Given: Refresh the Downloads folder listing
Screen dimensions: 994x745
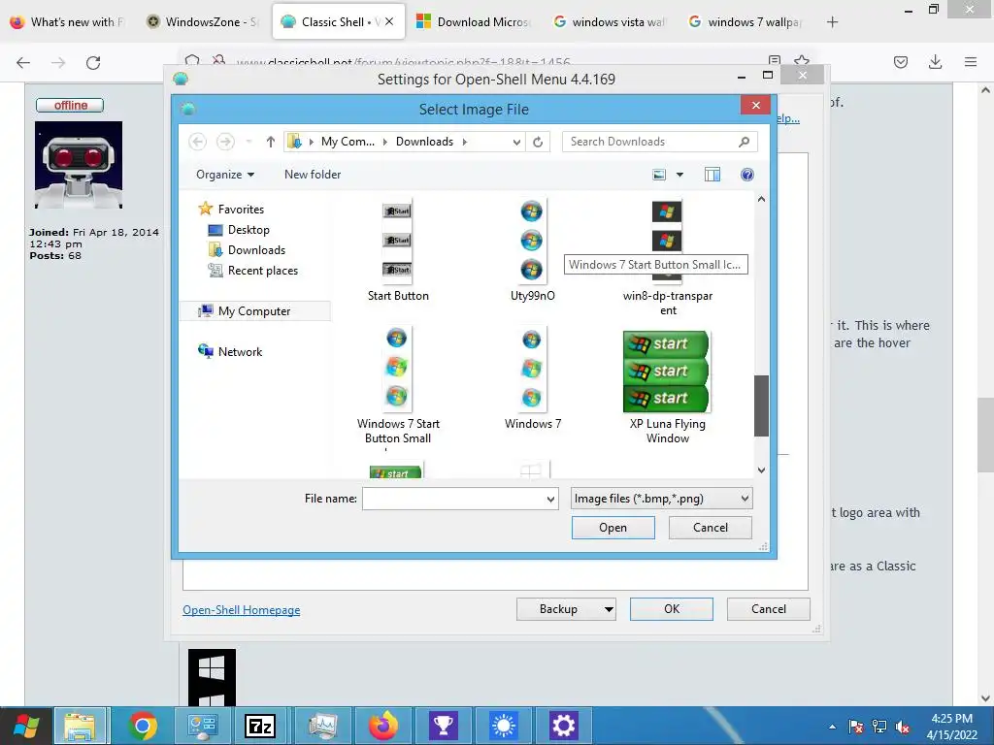Looking at the screenshot, I should (538, 142).
